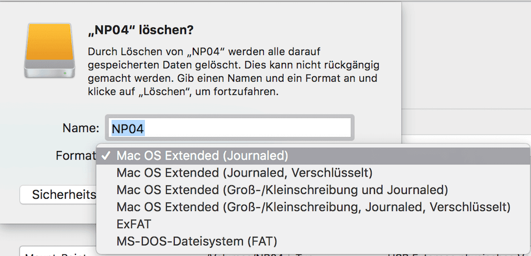Click into the Name text field
The height and width of the screenshot is (256, 531).
pyautogui.click(x=229, y=128)
